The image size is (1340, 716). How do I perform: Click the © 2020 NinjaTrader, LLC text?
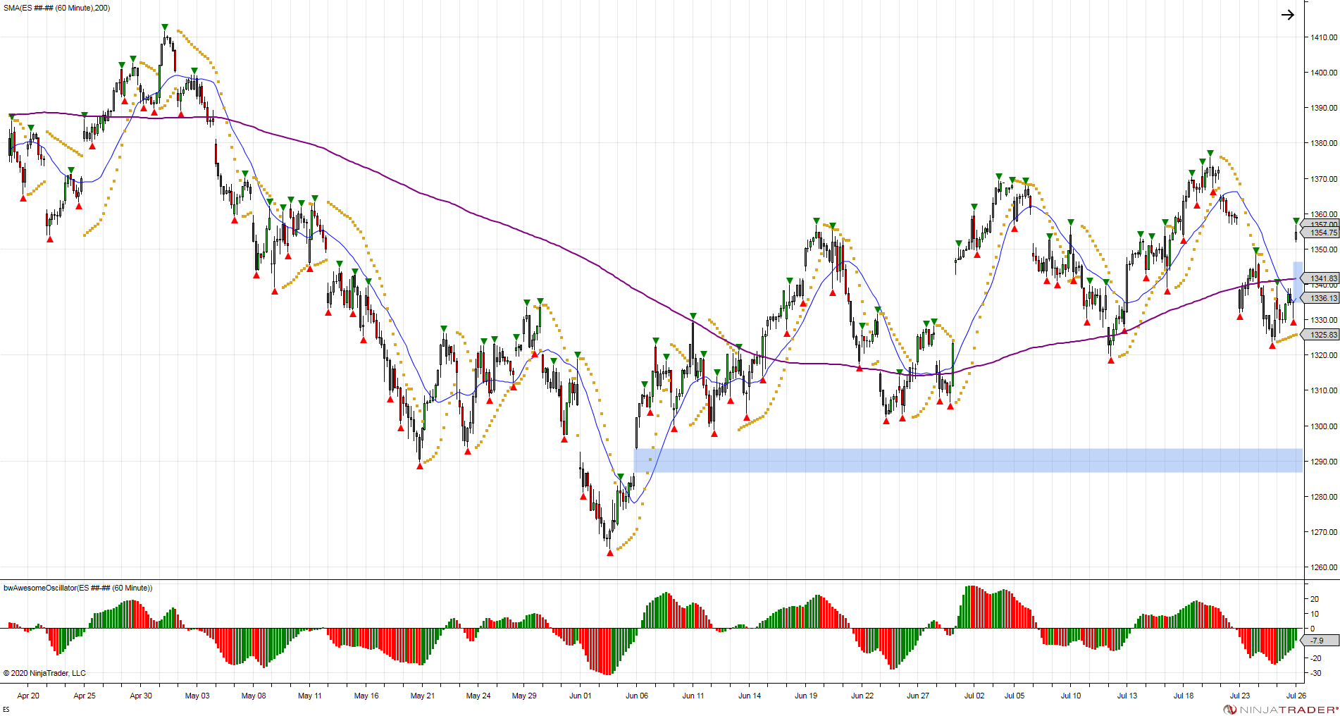(x=44, y=673)
